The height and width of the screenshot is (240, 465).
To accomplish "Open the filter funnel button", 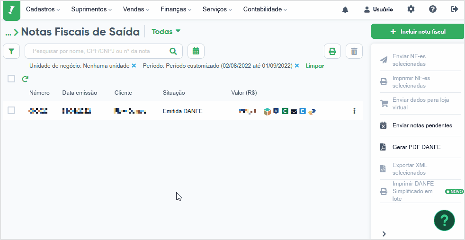I will pyautogui.click(x=11, y=51).
